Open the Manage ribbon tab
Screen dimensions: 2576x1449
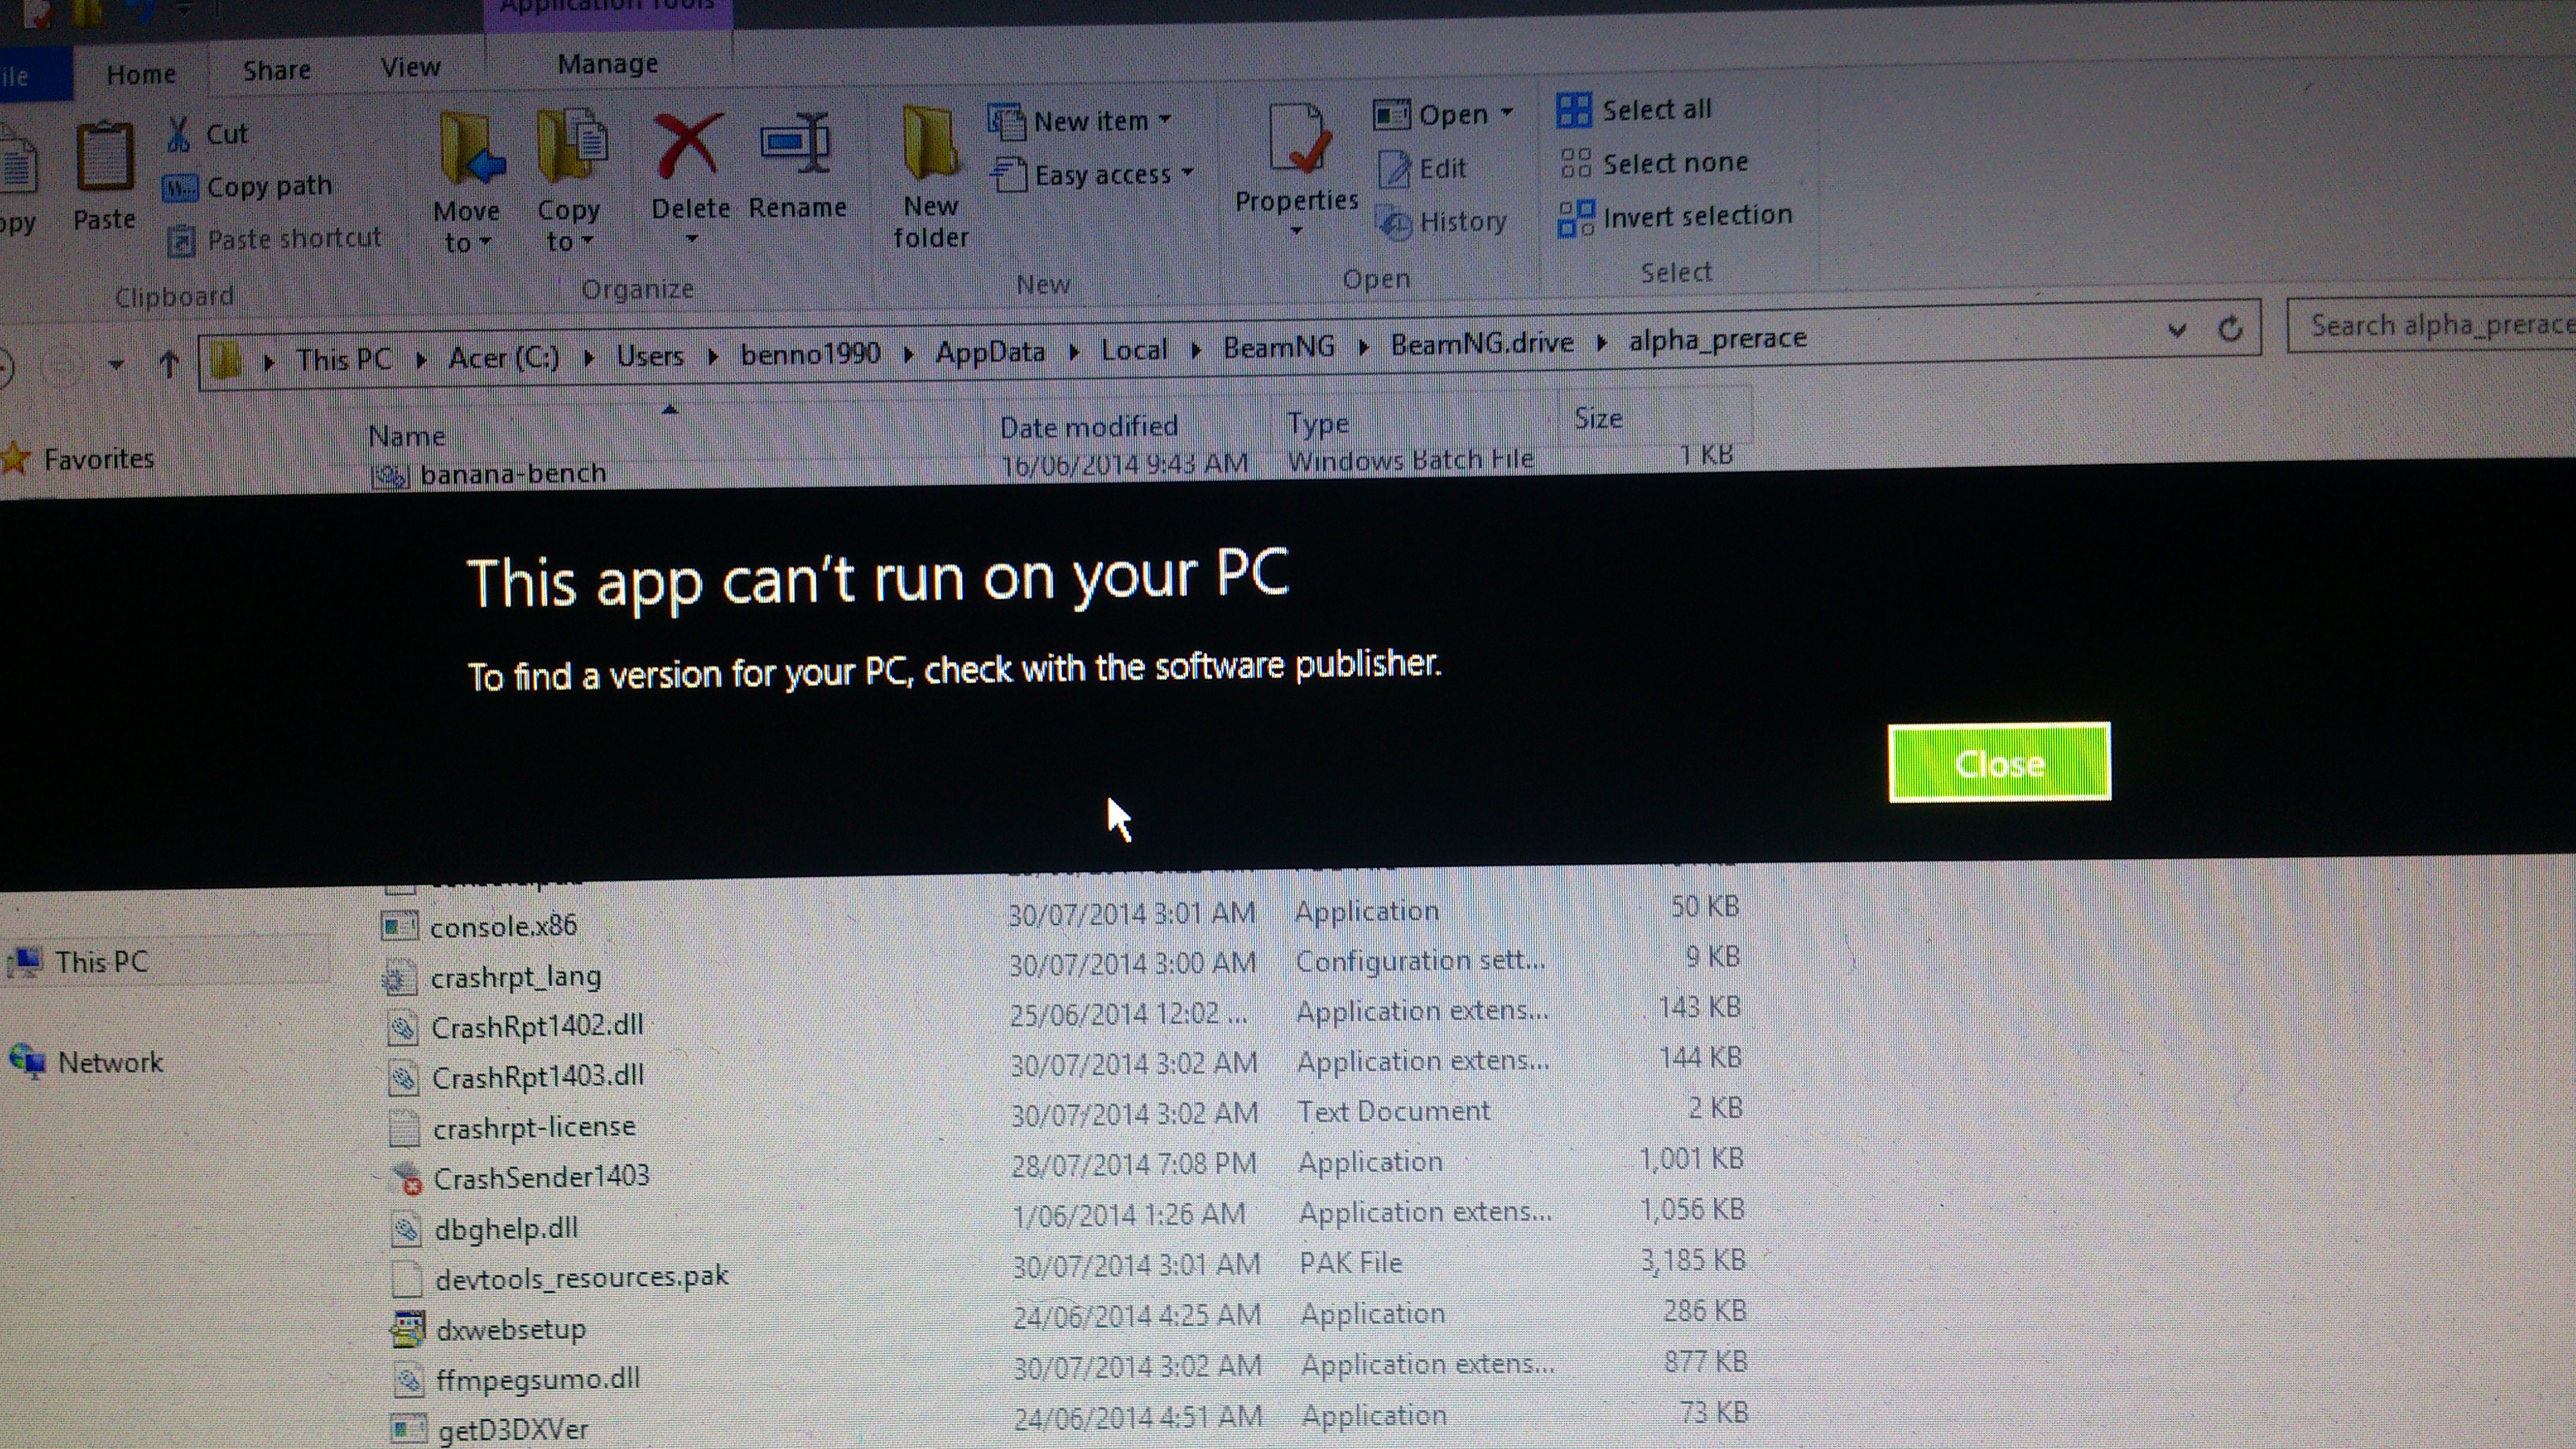point(608,64)
